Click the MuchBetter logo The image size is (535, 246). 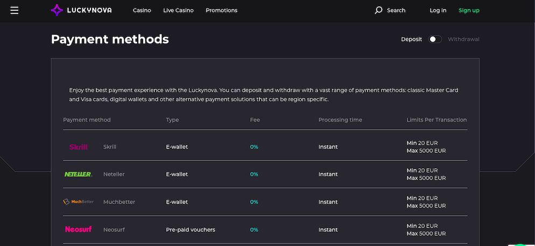[x=79, y=202]
